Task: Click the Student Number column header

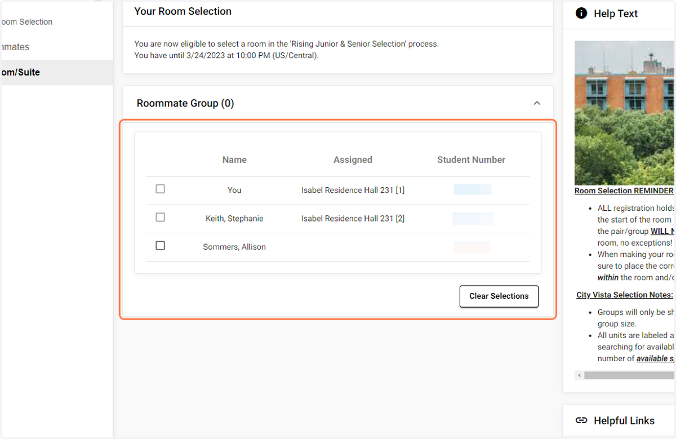Action: (471, 160)
